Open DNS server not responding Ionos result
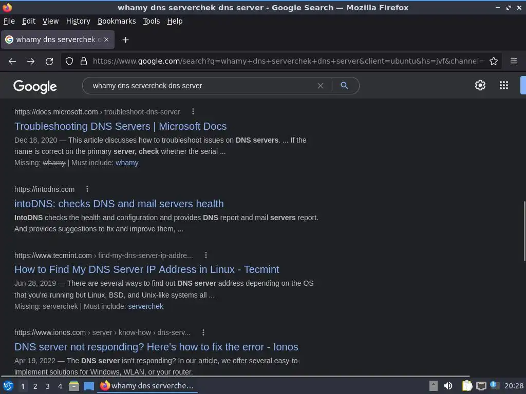The image size is (526, 394). pos(156,347)
